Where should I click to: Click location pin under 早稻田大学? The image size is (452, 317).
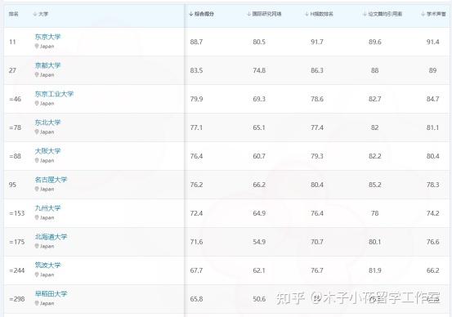point(37,303)
